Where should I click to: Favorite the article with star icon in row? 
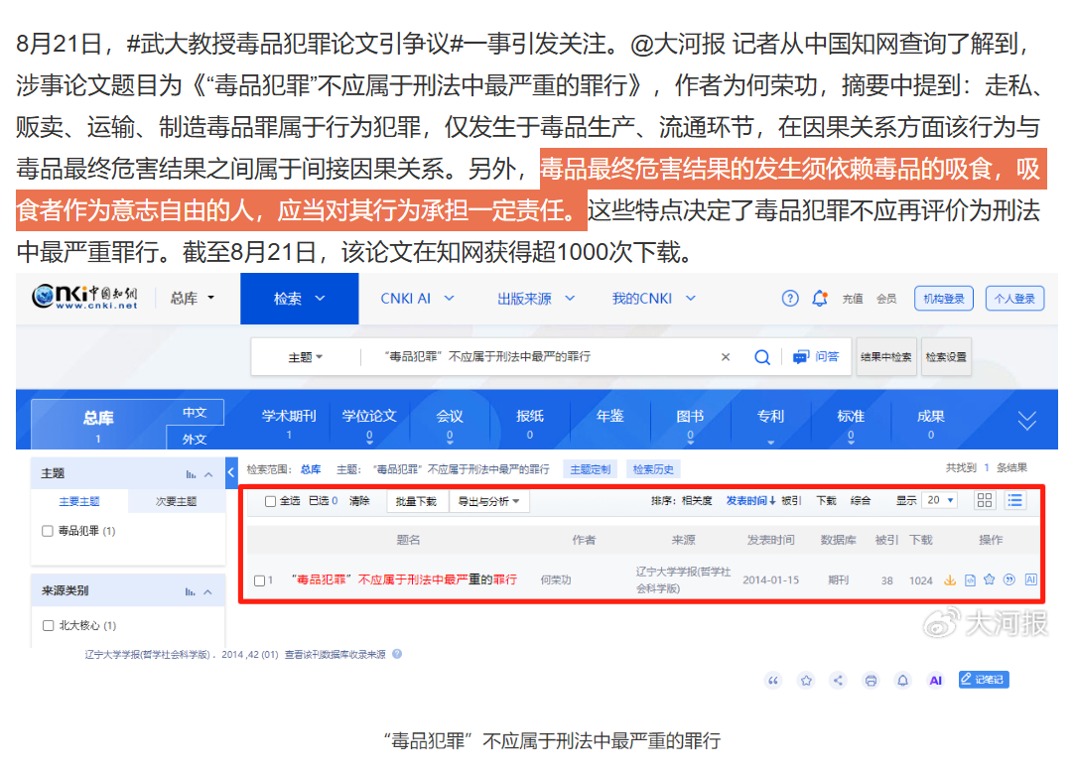click(x=989, y=579)
